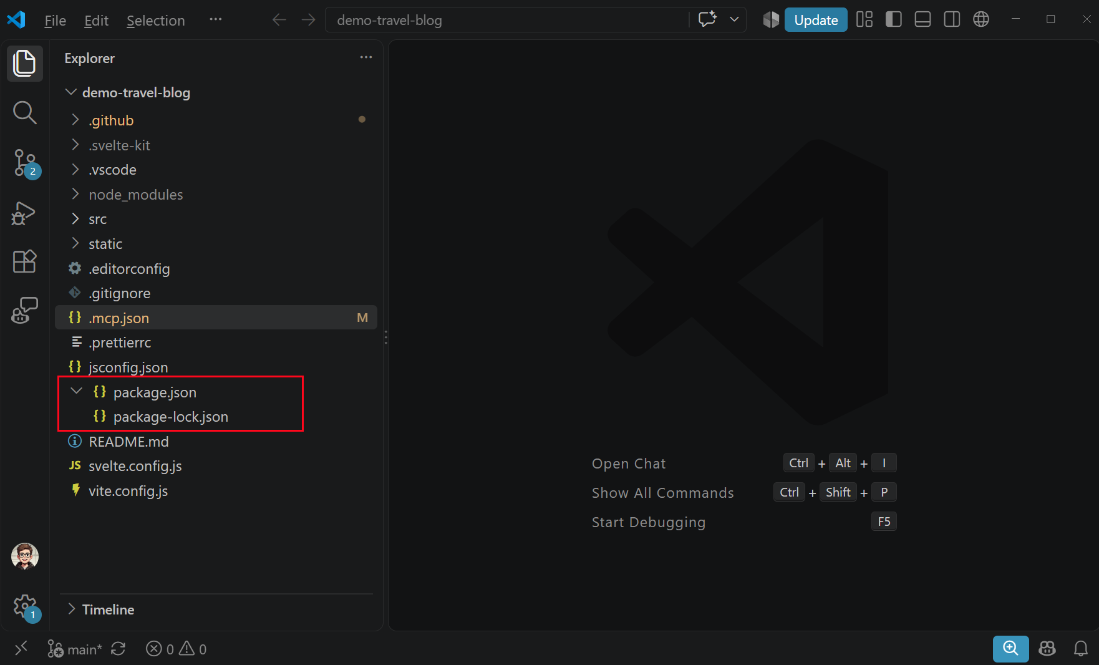Click the Update button

(x=816, y=20)
